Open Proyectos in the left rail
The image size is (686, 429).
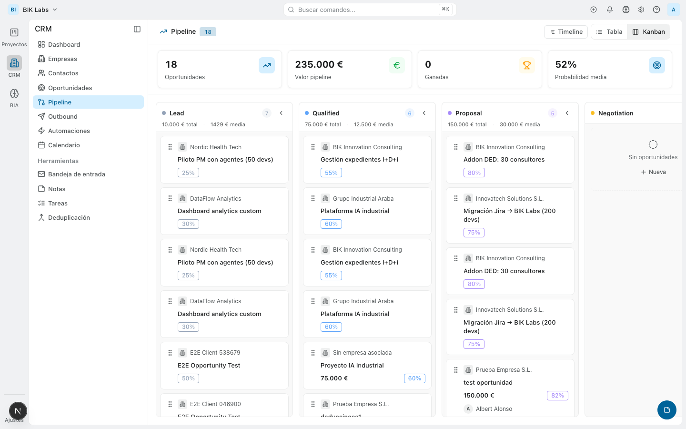[x=14, y=37]
